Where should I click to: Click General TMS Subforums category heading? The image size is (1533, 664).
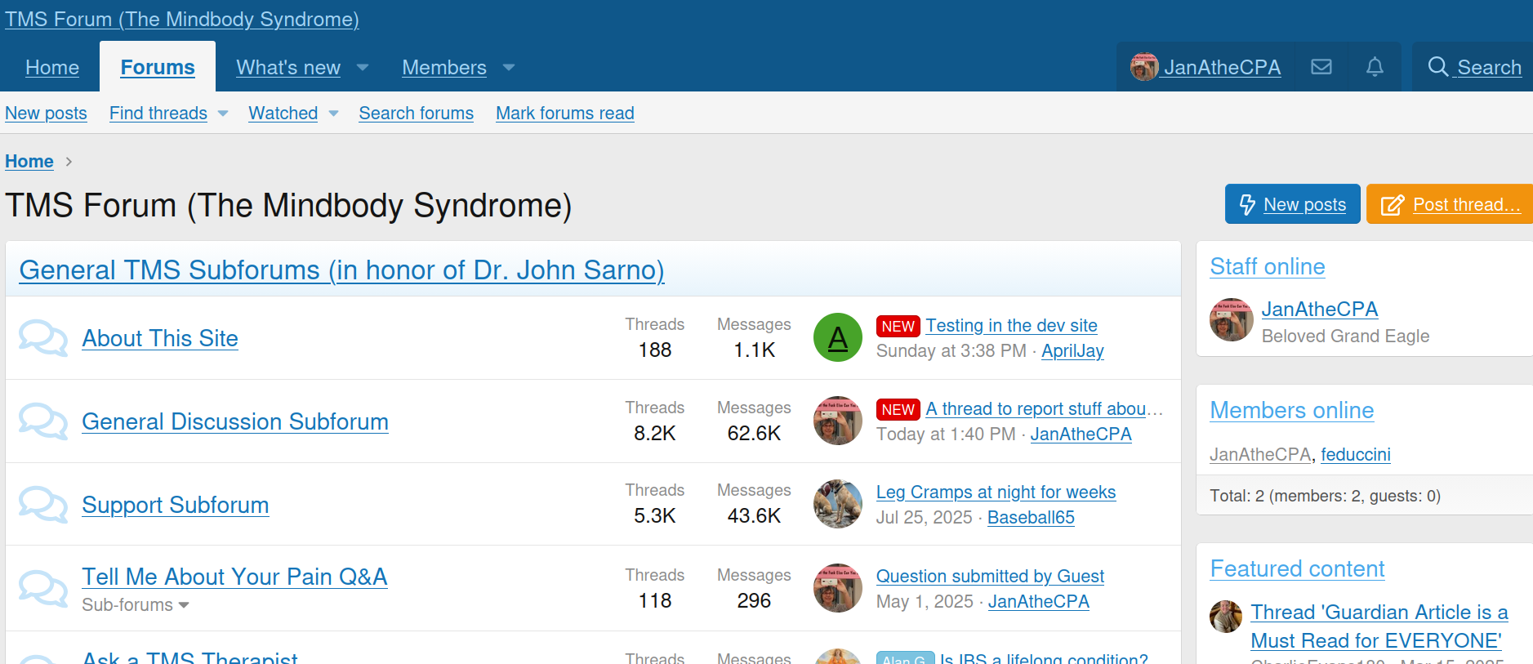pyautogui.click(x=341, y=270)
